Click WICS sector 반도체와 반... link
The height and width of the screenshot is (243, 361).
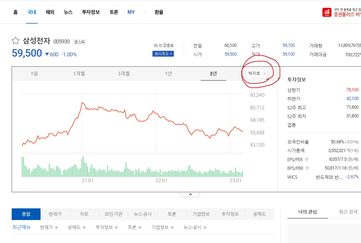tap(329, 177)
